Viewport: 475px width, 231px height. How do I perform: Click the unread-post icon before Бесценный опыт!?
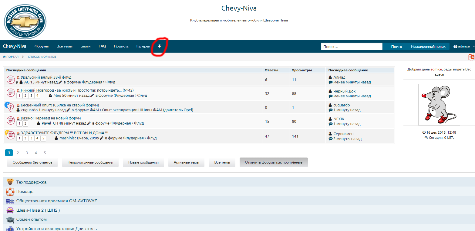18,105
